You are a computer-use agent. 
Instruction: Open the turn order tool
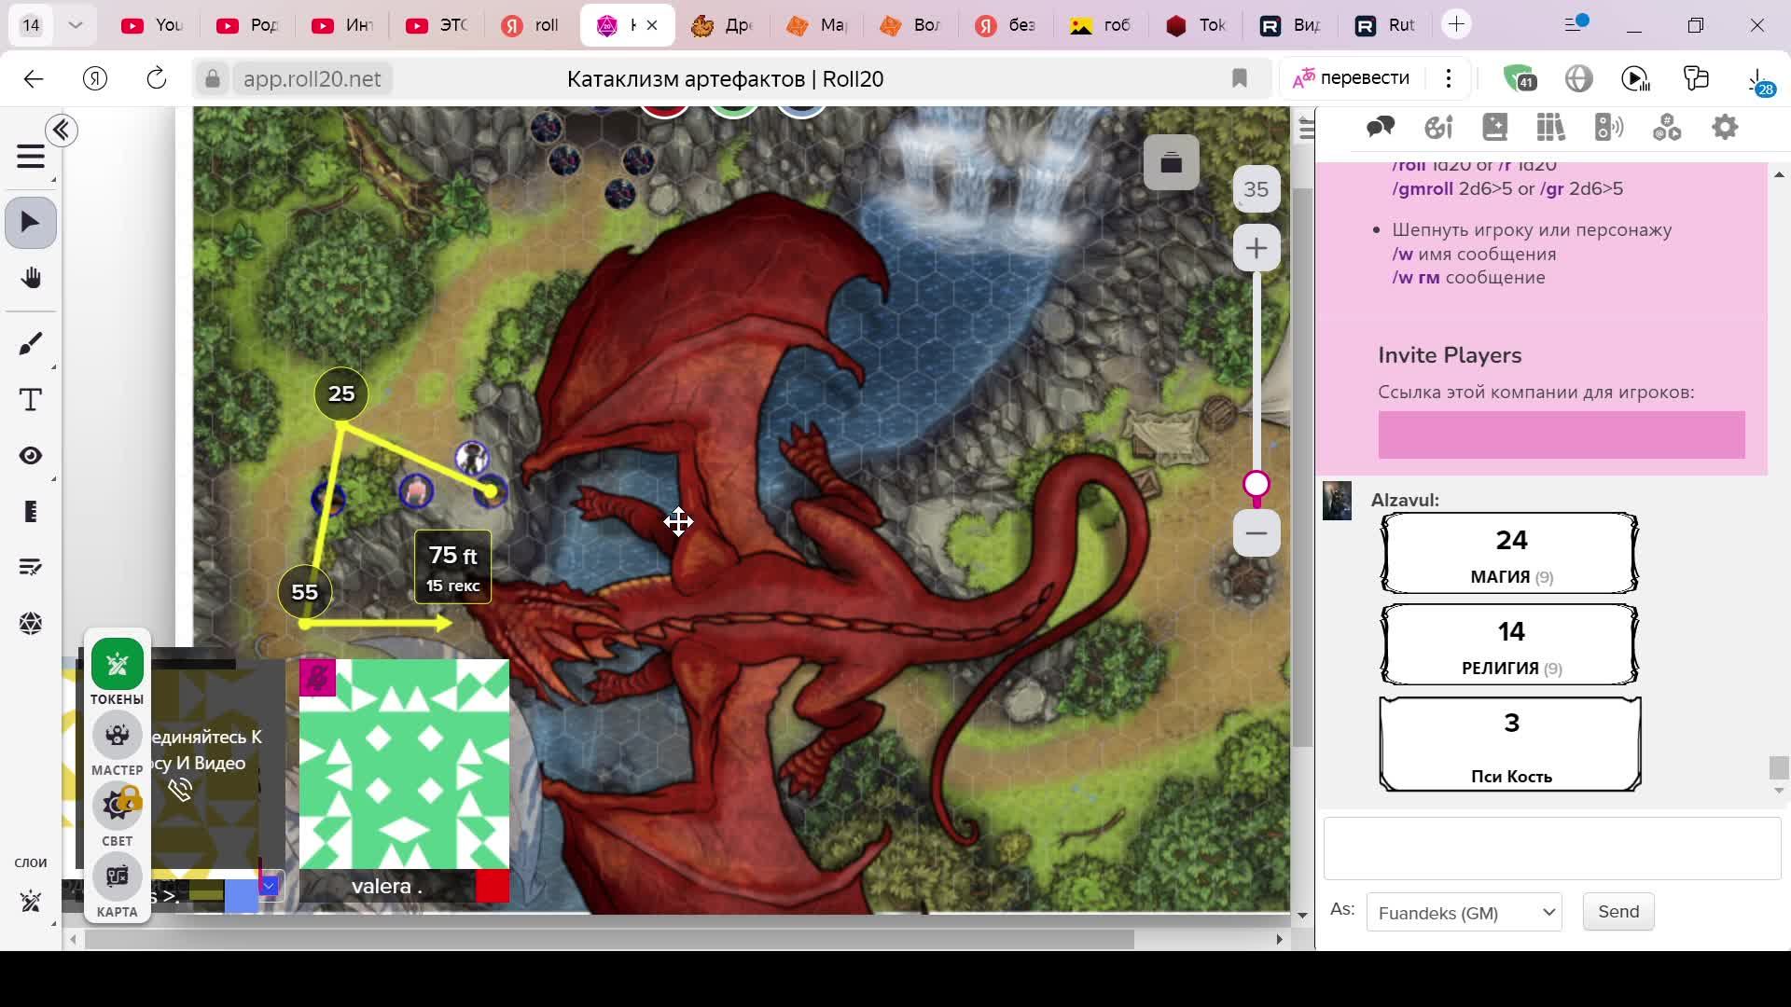point(31,567)
